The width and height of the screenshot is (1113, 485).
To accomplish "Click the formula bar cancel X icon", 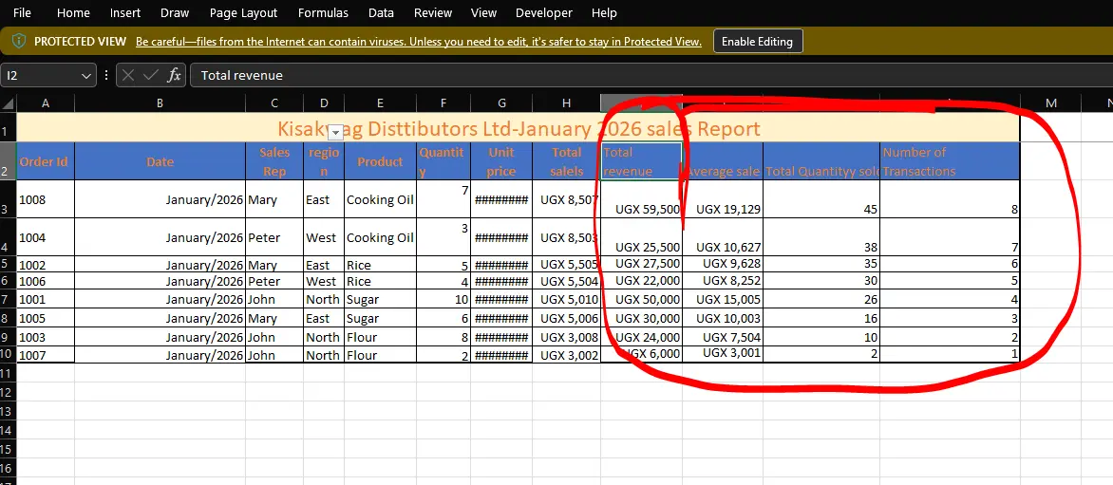I will tap(128, 75).
